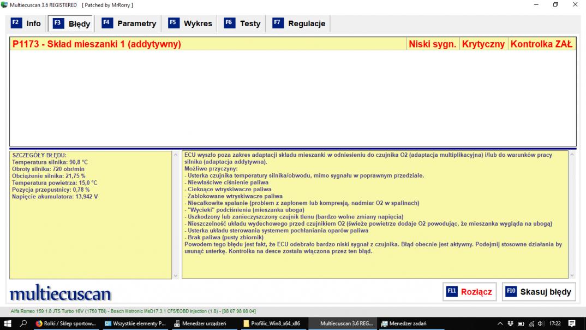Open Windows taskbar search
The image size is (586, 330).
(x=23, y=323)
